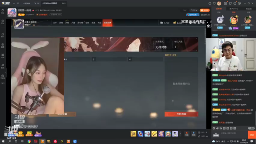Viewport: 256px width, 144px height.
Task: Send the gold bar gift
Action: pyautogui.click(x=154, y=134)
